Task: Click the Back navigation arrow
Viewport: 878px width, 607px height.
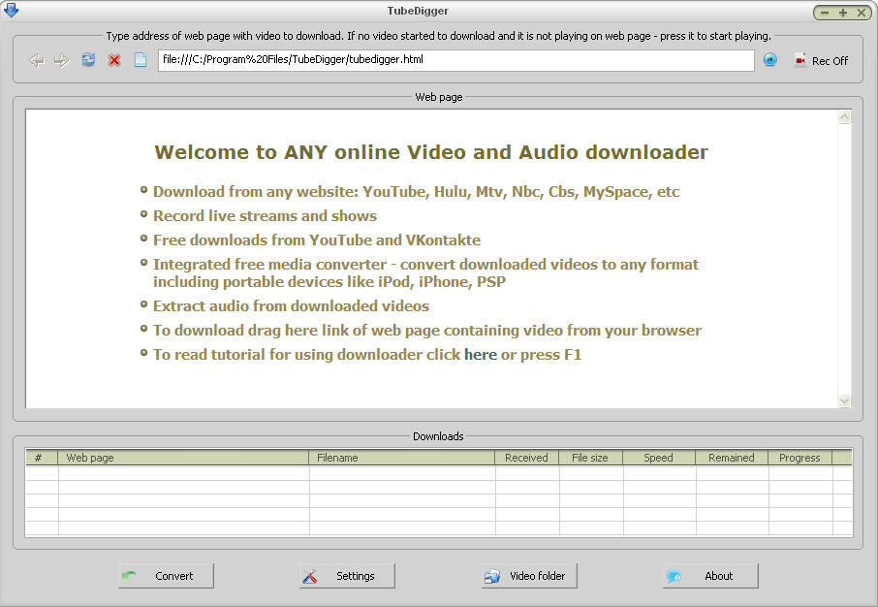Action: pyautogui.click(x=37, y=60)
